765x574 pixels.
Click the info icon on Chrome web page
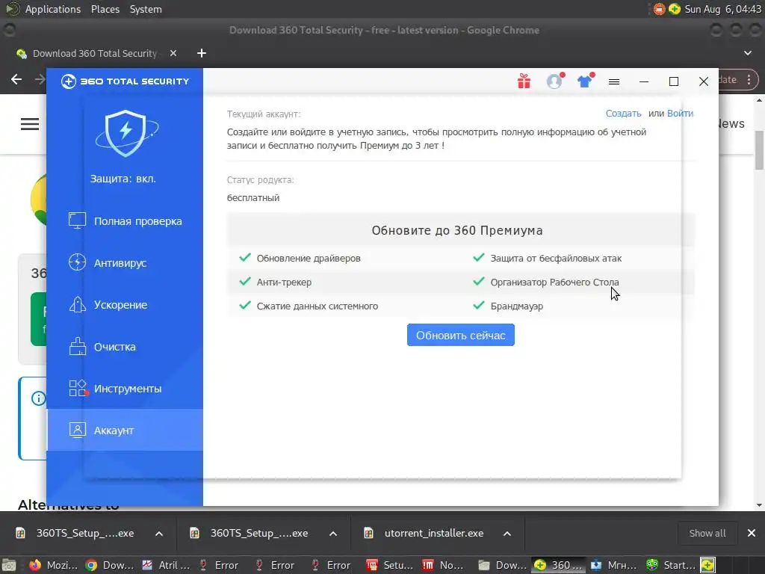point(38,398)
